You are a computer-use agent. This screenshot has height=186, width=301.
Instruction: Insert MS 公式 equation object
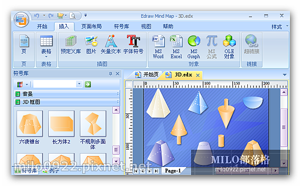pos(212,47)
